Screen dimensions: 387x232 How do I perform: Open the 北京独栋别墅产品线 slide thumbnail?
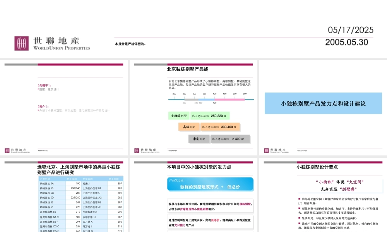tap(193, 108)
